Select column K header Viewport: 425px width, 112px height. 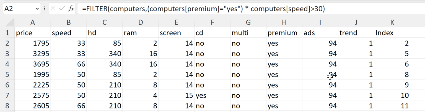coord(392,23)
